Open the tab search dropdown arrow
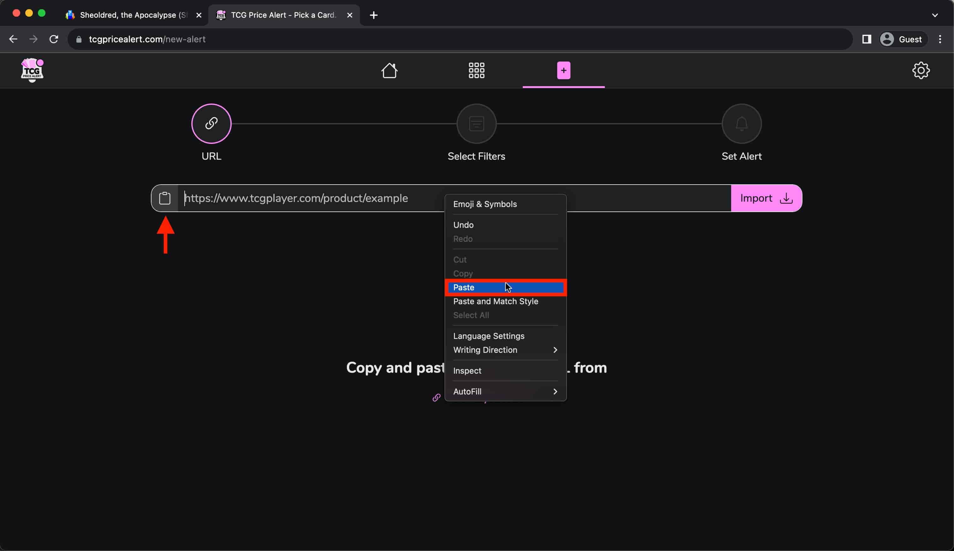Screen dimensions: 954x551 935,15
